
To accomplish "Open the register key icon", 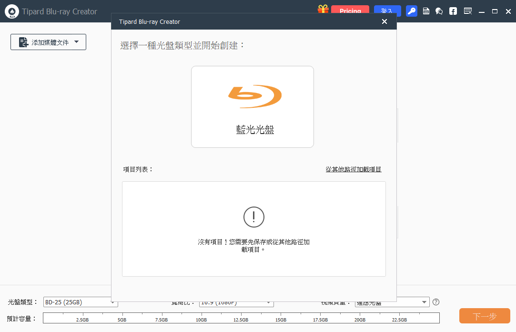I will click(412, 11).
